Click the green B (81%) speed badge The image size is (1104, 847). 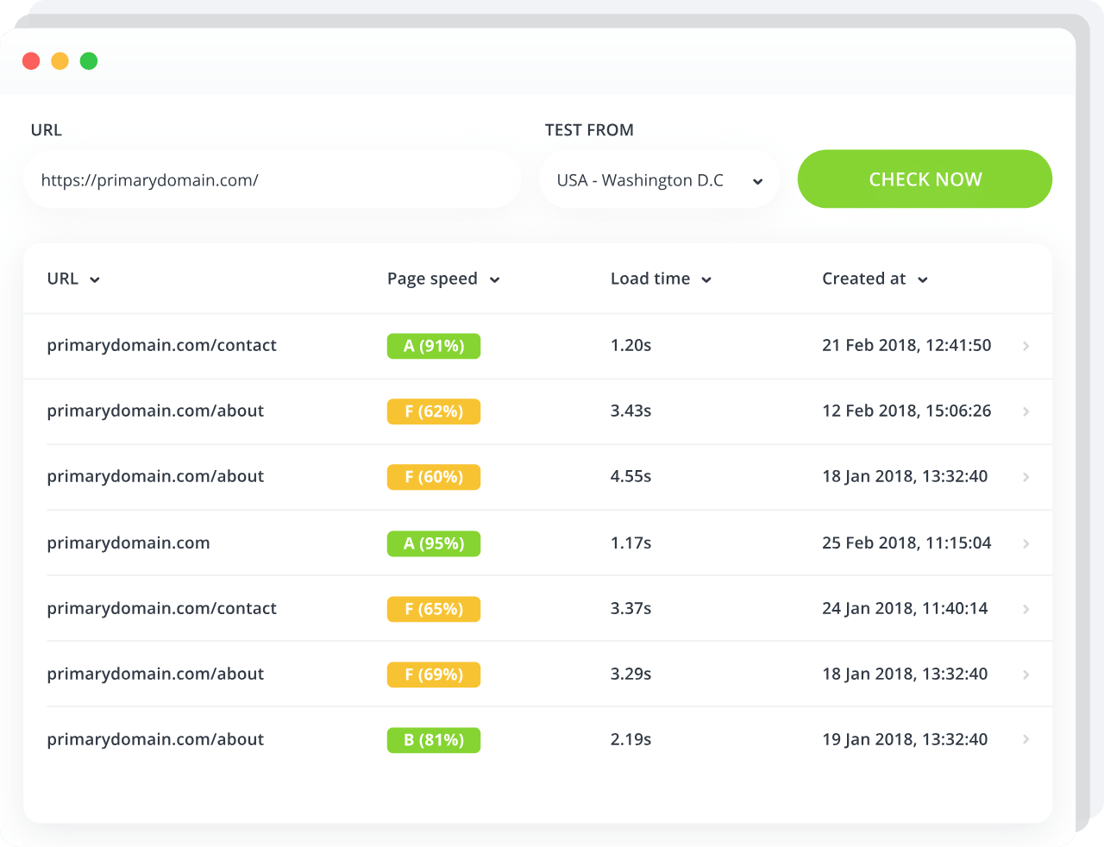tap(434, 740)
